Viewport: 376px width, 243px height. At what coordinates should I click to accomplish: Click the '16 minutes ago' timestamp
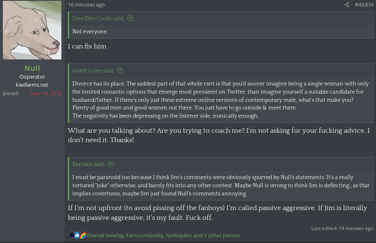tap(86, 5)
